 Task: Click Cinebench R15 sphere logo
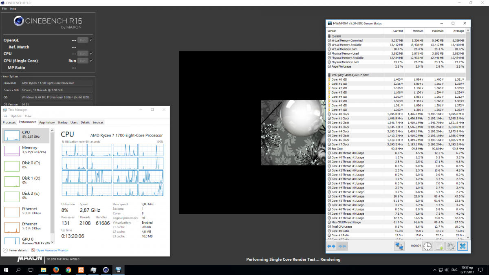[x=20, y=21]
